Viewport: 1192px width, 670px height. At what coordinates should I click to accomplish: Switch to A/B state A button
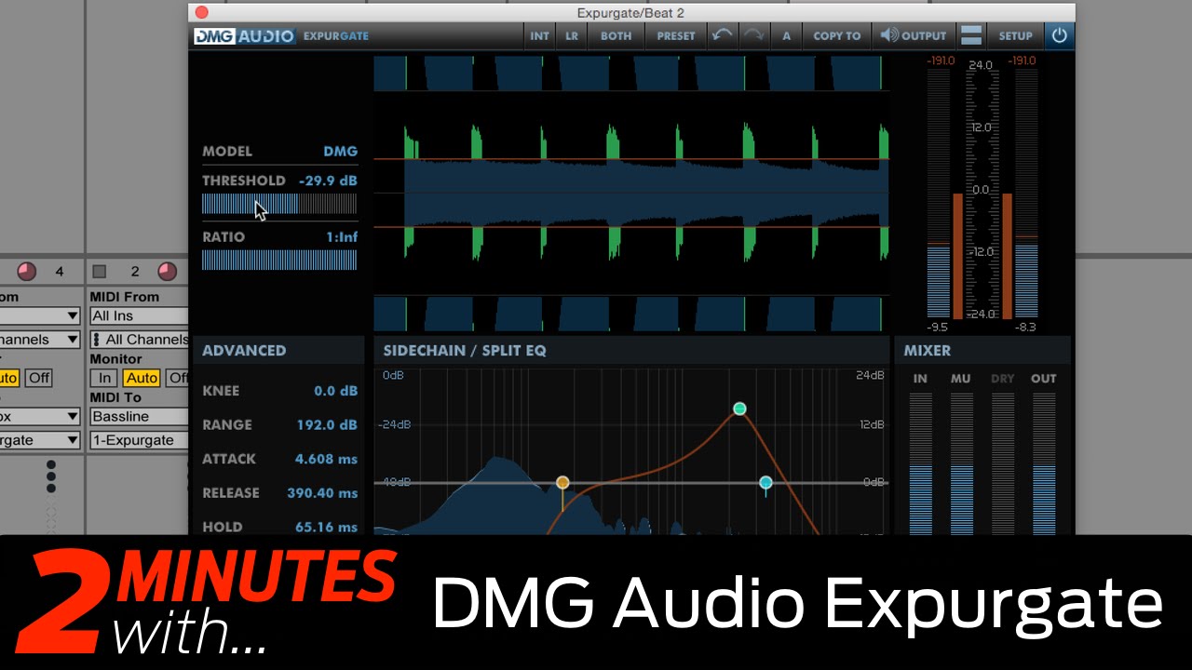[786, 35]
